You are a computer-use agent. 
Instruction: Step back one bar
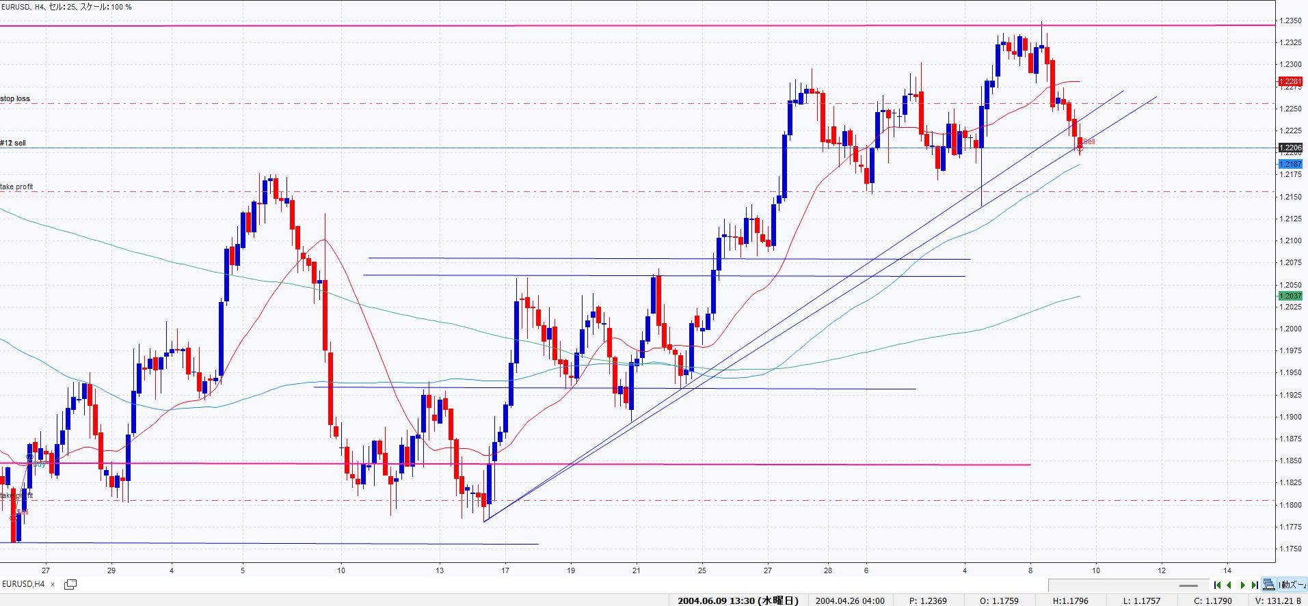(x=1229, y=585)
